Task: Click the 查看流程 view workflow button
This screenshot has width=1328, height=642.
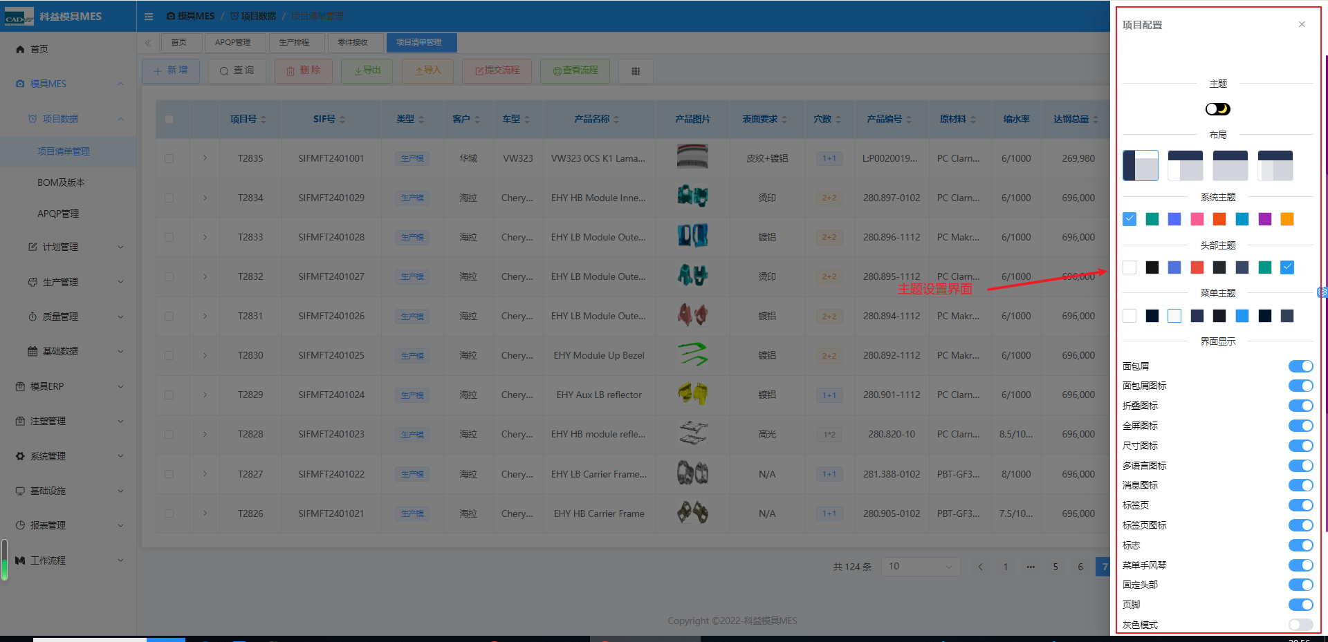Action: tap(575, 70)
